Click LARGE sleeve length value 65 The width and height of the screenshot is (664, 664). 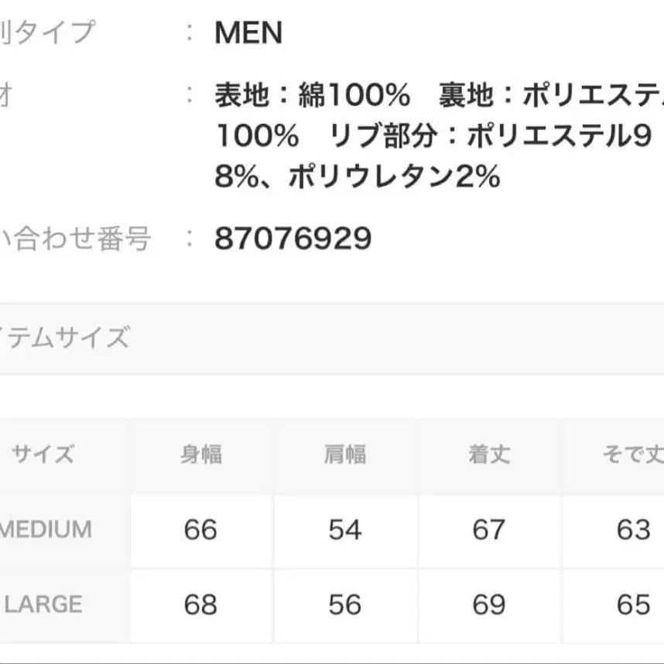(633, 604)
